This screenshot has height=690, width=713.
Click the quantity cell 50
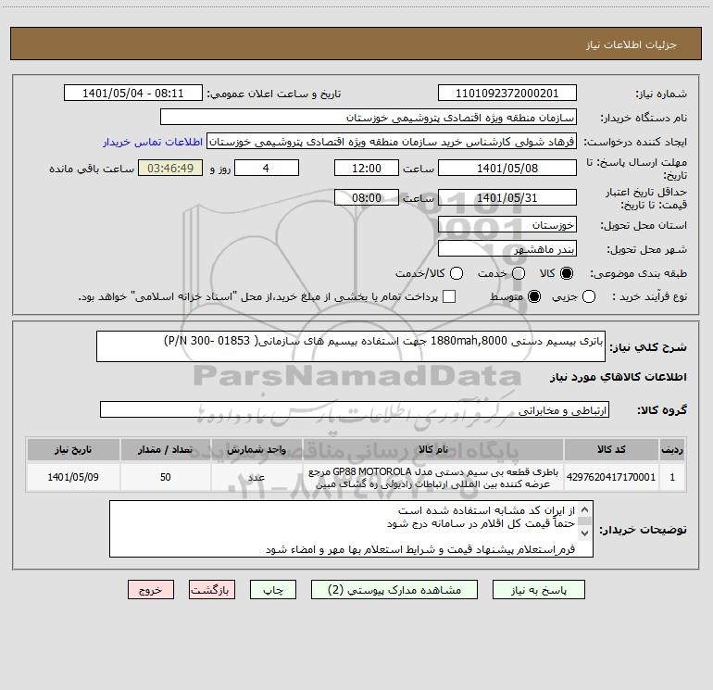tap(165, 477)
